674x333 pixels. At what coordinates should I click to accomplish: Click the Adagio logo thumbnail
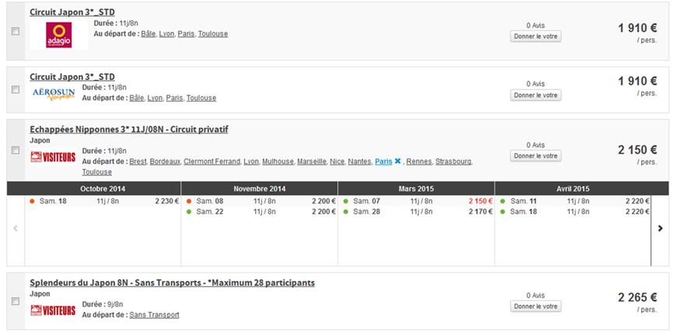[59, 34]
